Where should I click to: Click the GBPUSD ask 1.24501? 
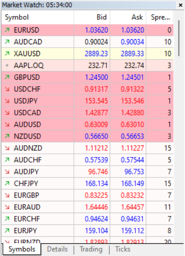point(132,77)
